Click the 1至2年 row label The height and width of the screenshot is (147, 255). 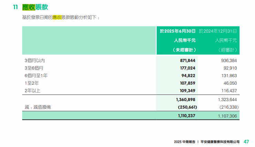click(x=32, y=83)
